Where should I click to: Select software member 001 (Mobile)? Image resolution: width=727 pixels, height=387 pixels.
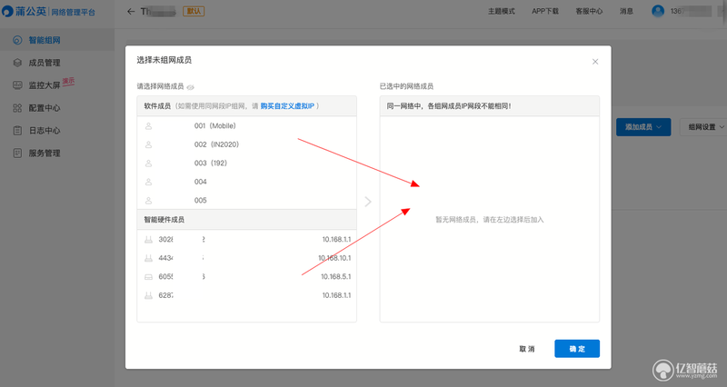(246, 126)
